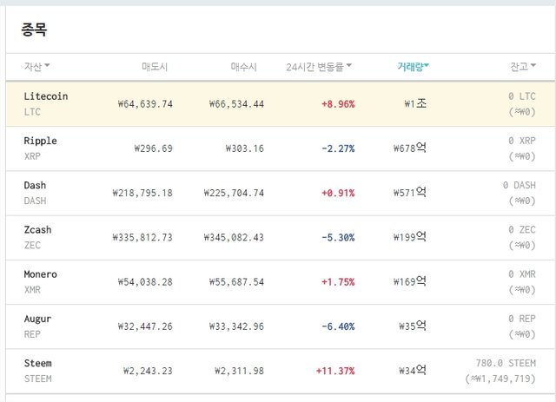
Task: Click Steem balance 780.0 STEEM
Action: coord(506,363)
